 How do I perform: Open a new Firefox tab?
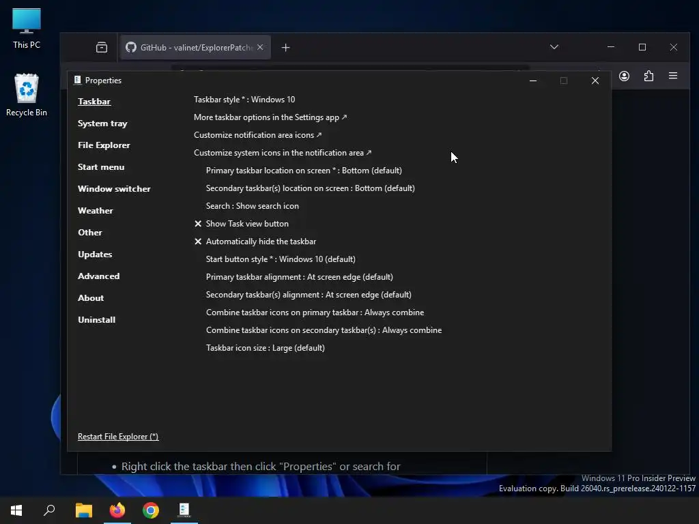[x=286, y=48]
